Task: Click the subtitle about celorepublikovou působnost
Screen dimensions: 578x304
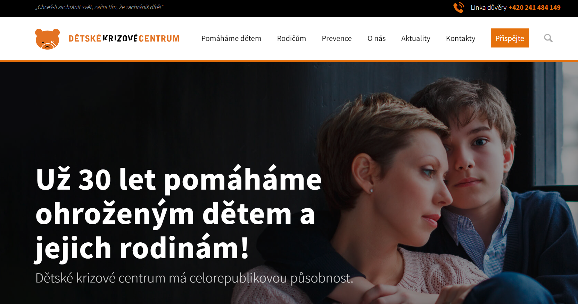Action: (x=194, y=278)
